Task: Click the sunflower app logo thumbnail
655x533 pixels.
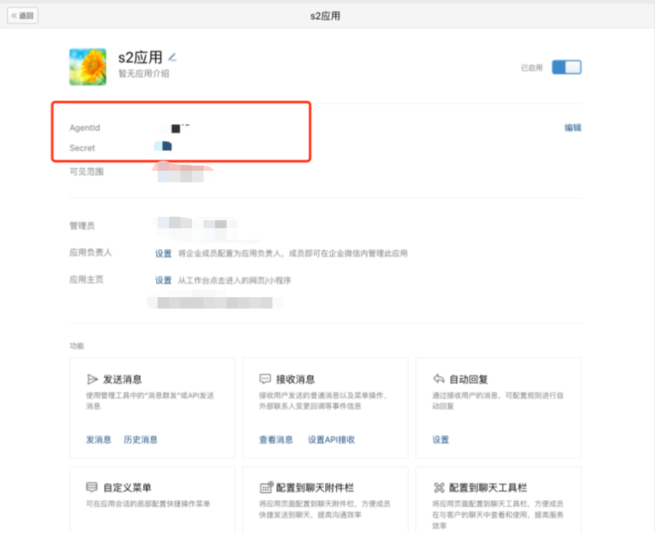Action: 88,67
